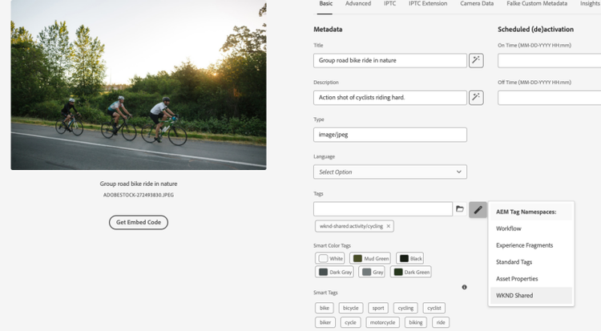The width and height of the screenshot is (601, 331).
Task: Choose Standard Tags from namespaces list
Action: (515, 262)
